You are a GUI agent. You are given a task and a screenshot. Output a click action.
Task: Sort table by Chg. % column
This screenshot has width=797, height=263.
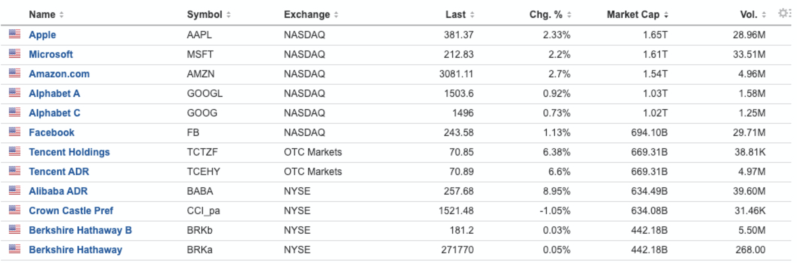pos(550,15)
